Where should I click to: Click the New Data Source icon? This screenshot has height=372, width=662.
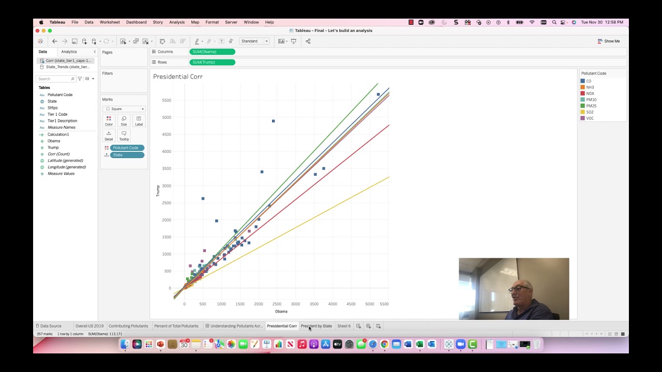tap(84, 41)
